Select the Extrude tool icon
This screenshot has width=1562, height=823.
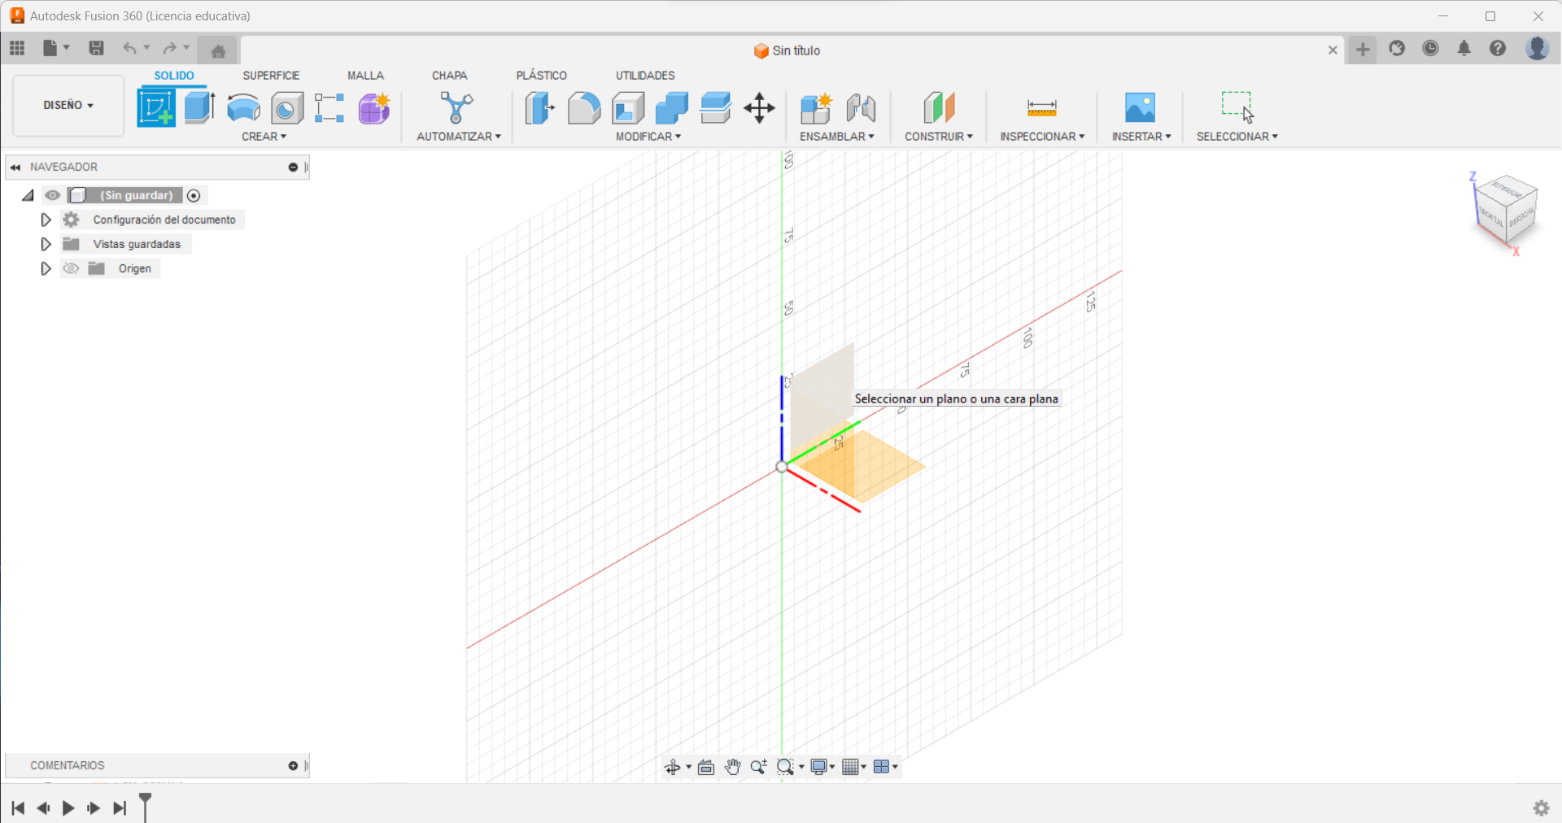[199, 107]
